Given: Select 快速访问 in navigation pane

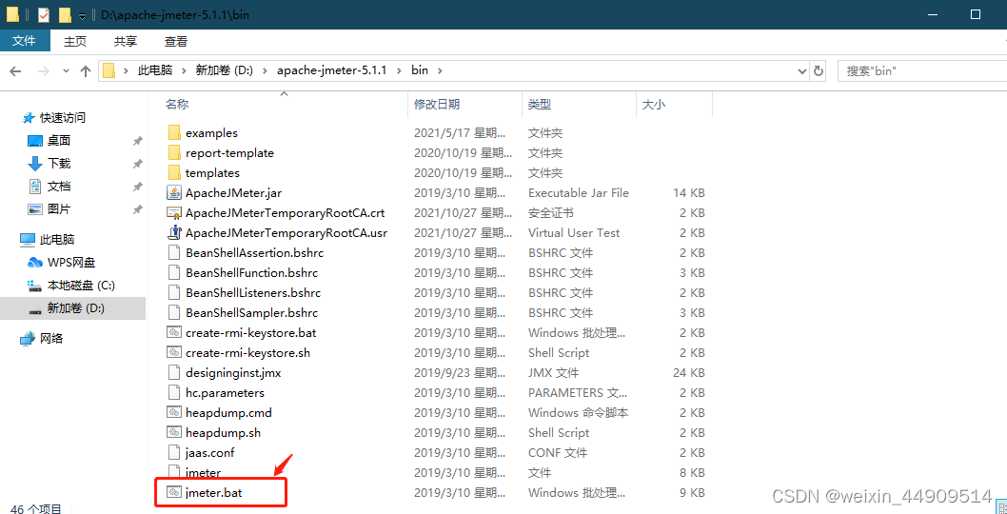Looking at the screenshot, I should (x=63, y=118).
